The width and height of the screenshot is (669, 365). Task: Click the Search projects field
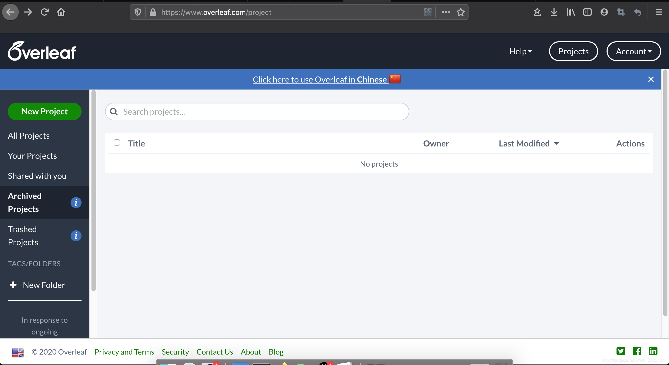pyautogui.click(x=257, y=112)
